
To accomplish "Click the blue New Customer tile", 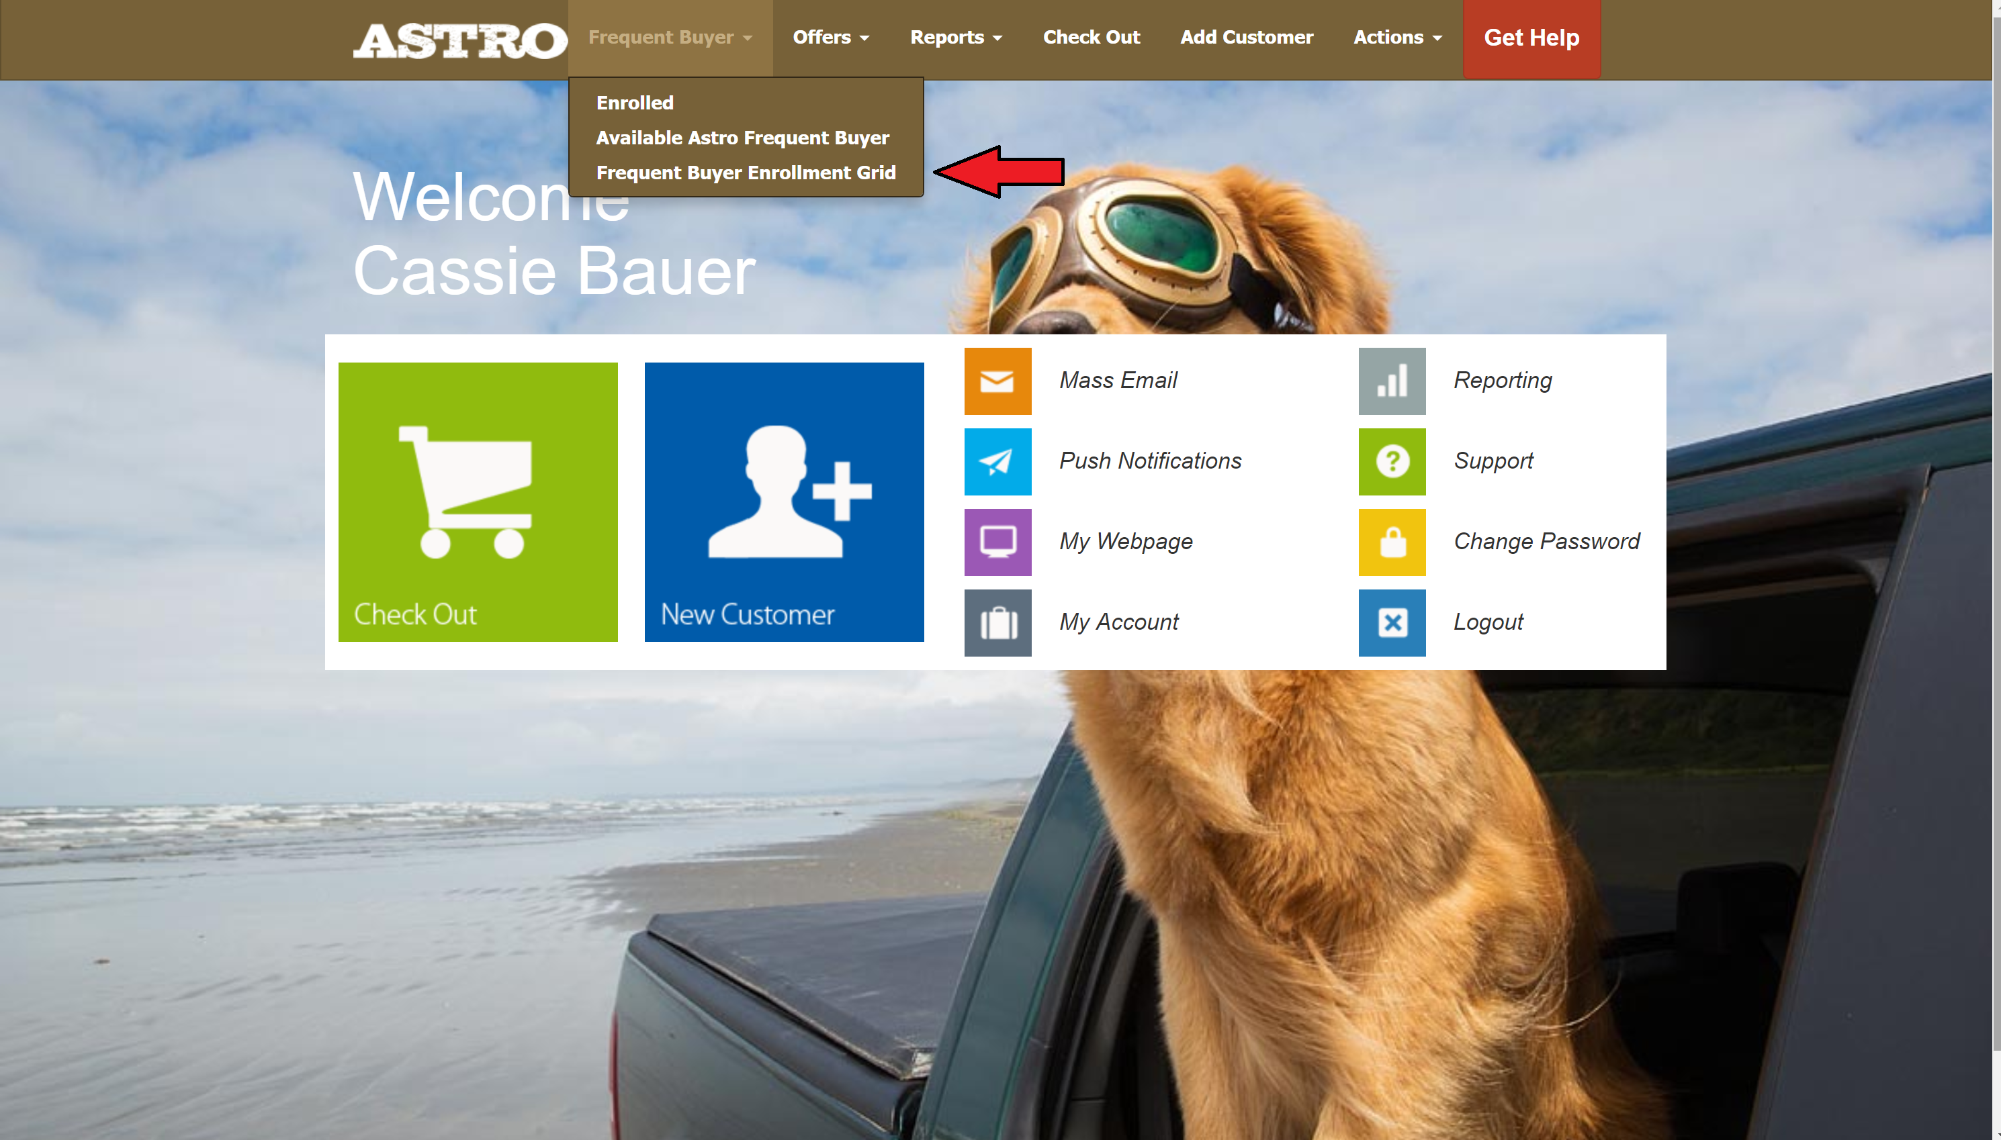I will (x=784, y=501).
